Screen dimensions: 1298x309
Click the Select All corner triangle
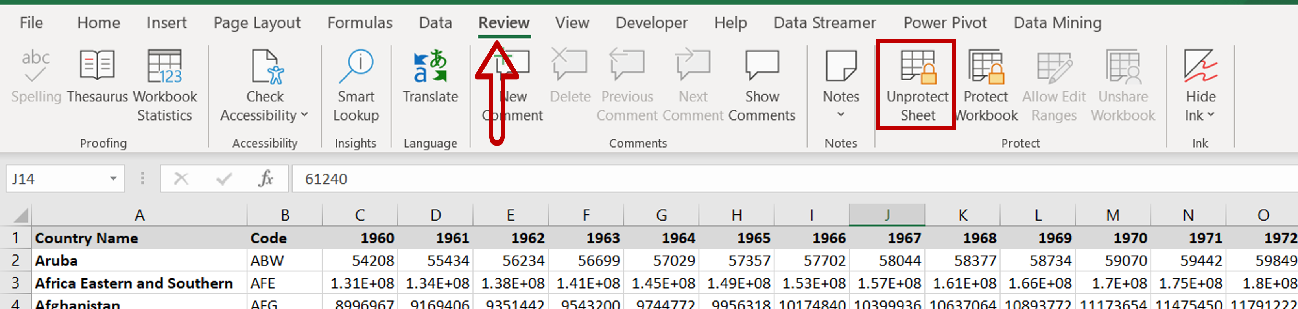(21, 216)
